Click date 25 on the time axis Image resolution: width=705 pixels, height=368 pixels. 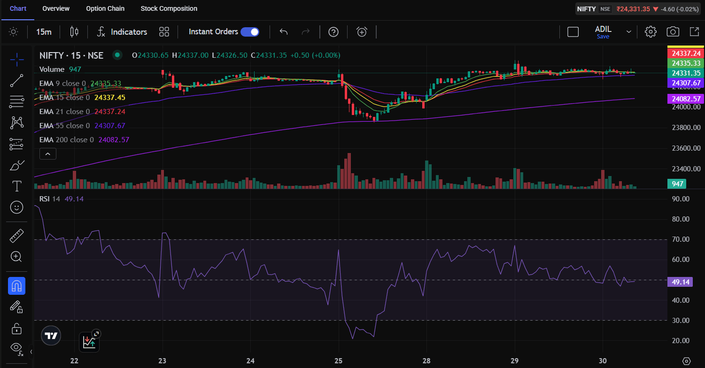(339, 361)
